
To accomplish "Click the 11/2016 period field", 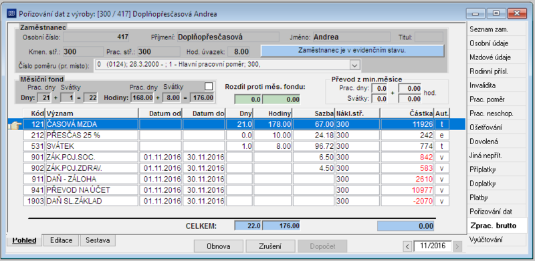I will (432, 246).
